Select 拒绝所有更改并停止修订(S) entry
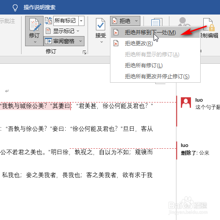The height and width of the screenshot is (220, 220). (155, 77)
